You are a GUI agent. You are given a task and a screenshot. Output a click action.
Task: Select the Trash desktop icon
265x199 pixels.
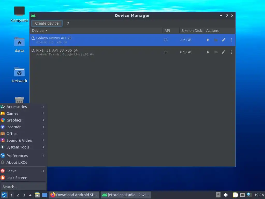pyautogui.click(x=19, y=100)
